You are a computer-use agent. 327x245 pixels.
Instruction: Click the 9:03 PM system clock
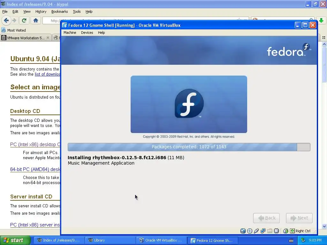[315, 240]
